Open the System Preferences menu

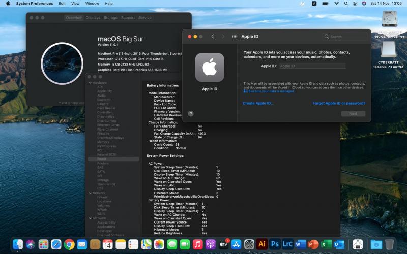[x=34, y=4]
